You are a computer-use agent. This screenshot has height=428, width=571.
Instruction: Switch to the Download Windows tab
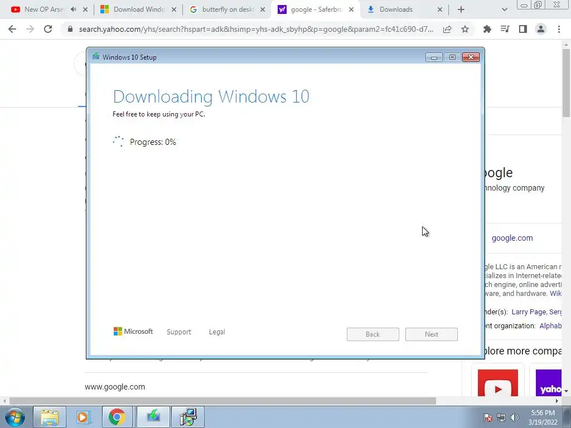138,9
